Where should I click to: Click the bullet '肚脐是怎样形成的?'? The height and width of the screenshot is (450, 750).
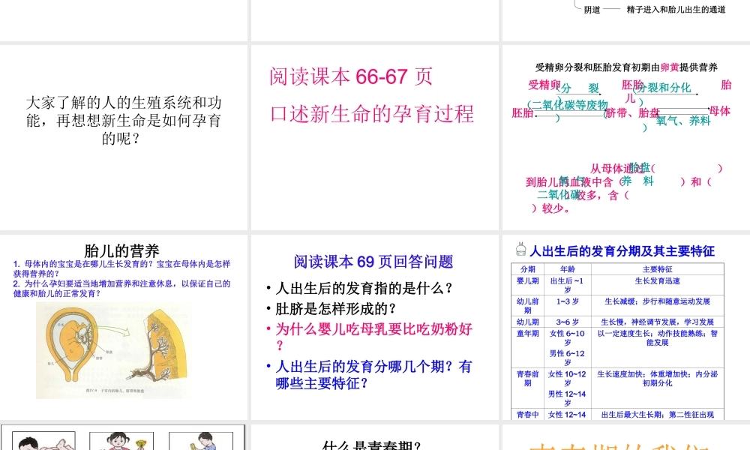coord(335,309)
